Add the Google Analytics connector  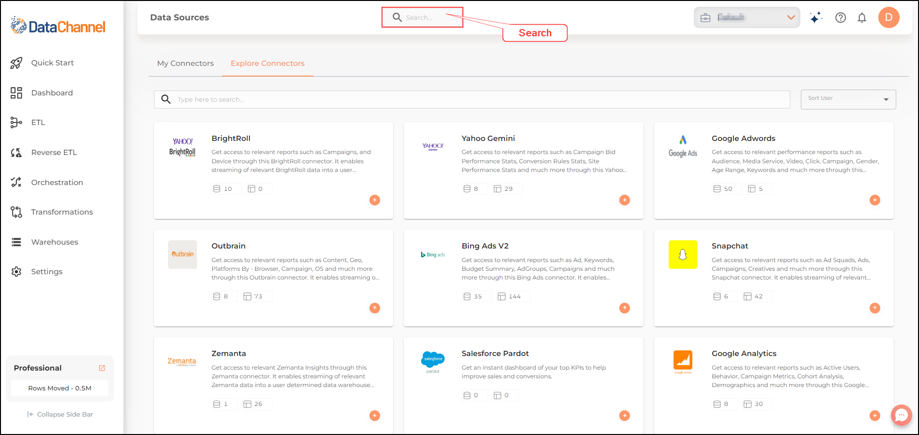coord(875,416)
